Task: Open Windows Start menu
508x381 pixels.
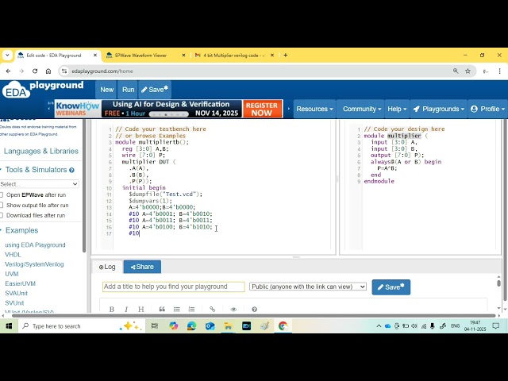Action: (9, 326)
